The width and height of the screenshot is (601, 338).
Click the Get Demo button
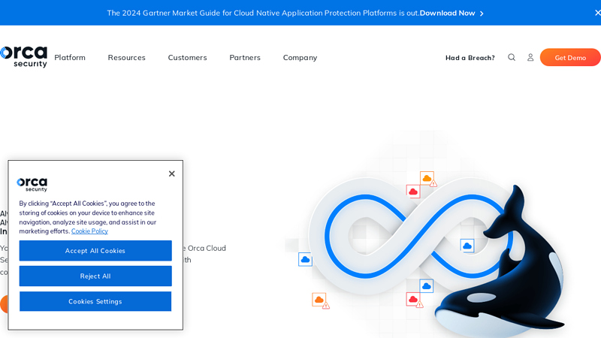click(570, 58)
